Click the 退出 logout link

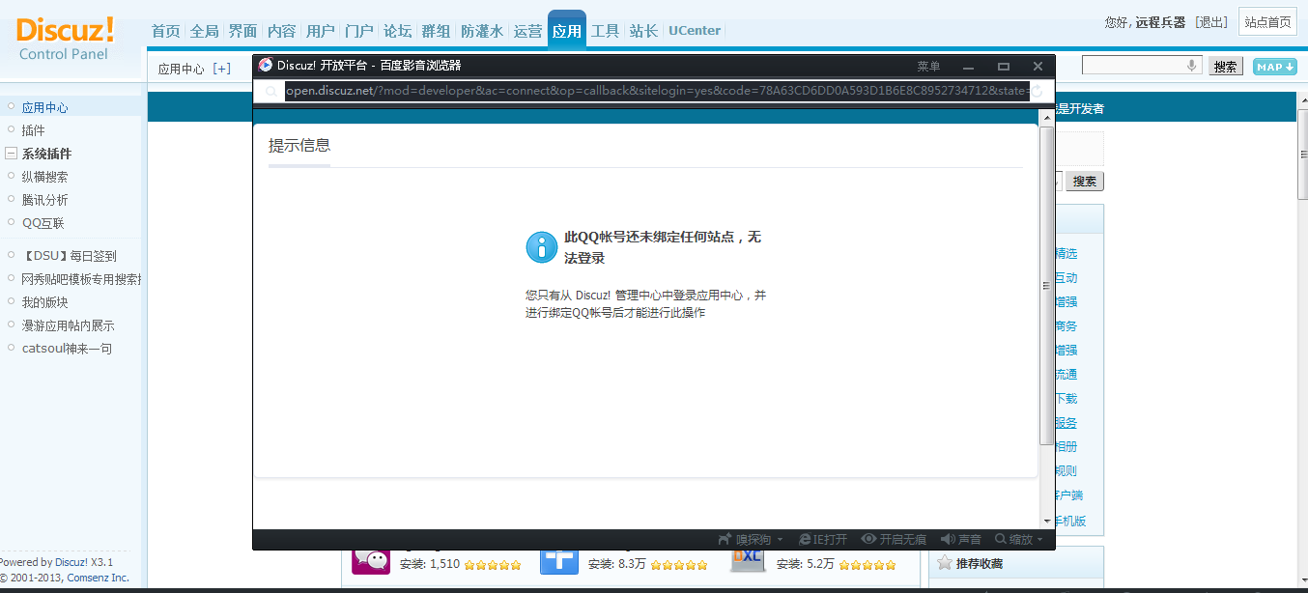click(1211, 22)
